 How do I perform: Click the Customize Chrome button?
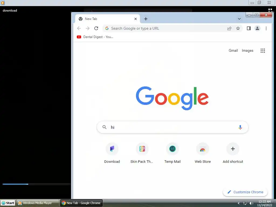click(x=245, y=192)
